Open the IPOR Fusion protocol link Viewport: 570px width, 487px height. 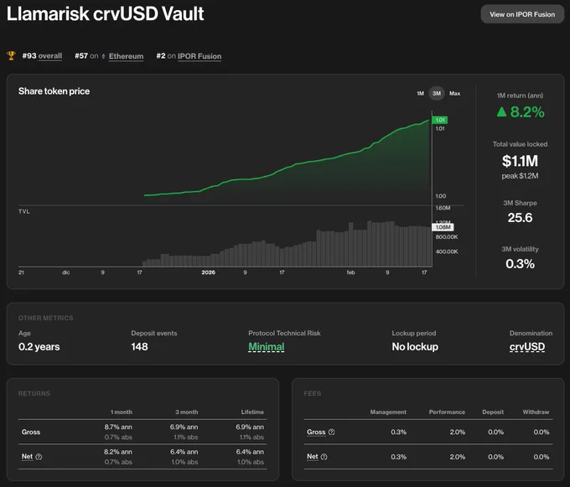(x=199, y=56)
